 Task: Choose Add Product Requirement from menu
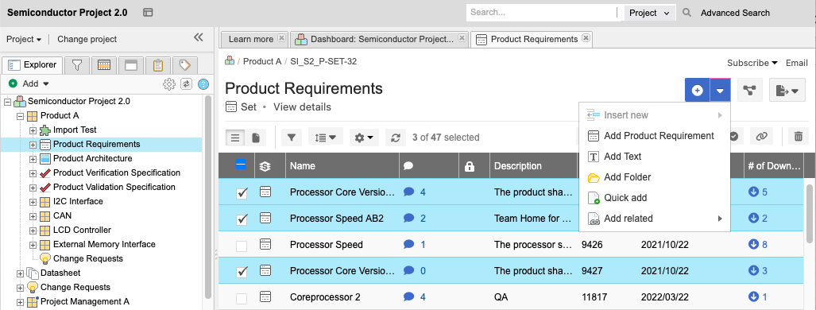[655, 136]
